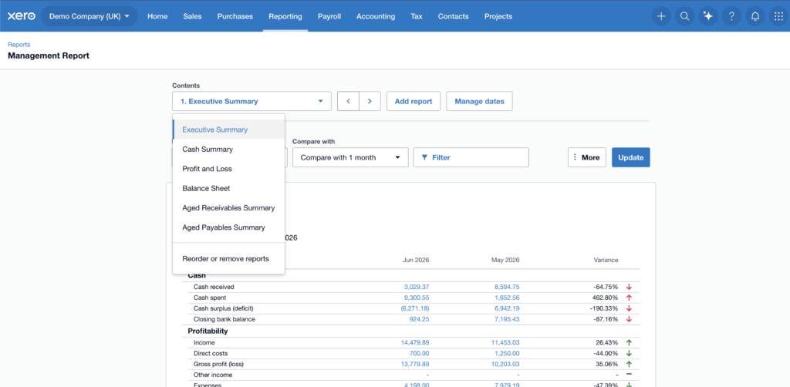Open the Accounting navigation menu
Viewport: 790px width, 387px height.
[376, 16]
